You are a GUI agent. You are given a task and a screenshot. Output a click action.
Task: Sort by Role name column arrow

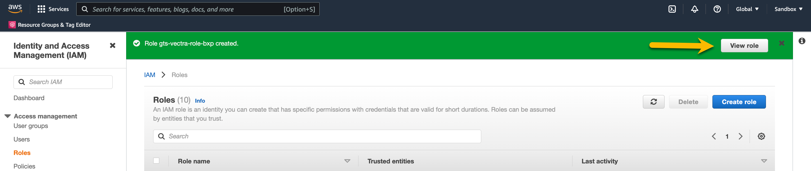click(x=347, y=161)
